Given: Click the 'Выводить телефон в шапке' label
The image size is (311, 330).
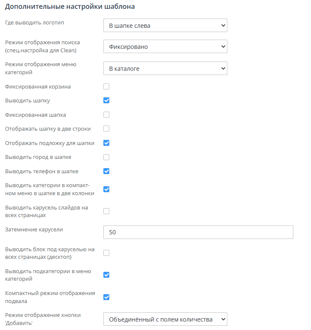Looking at the screenshot, I should coord(42,172).
